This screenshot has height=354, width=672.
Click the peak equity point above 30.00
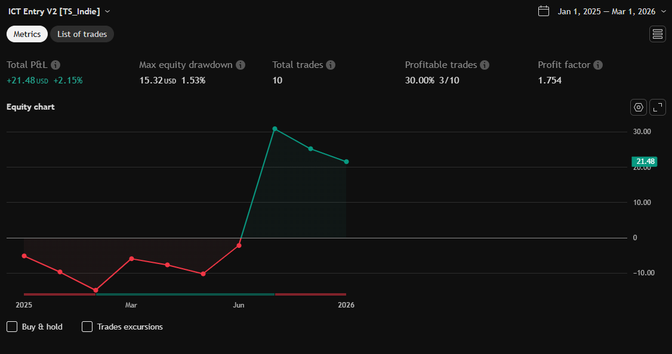pos(275,129)
